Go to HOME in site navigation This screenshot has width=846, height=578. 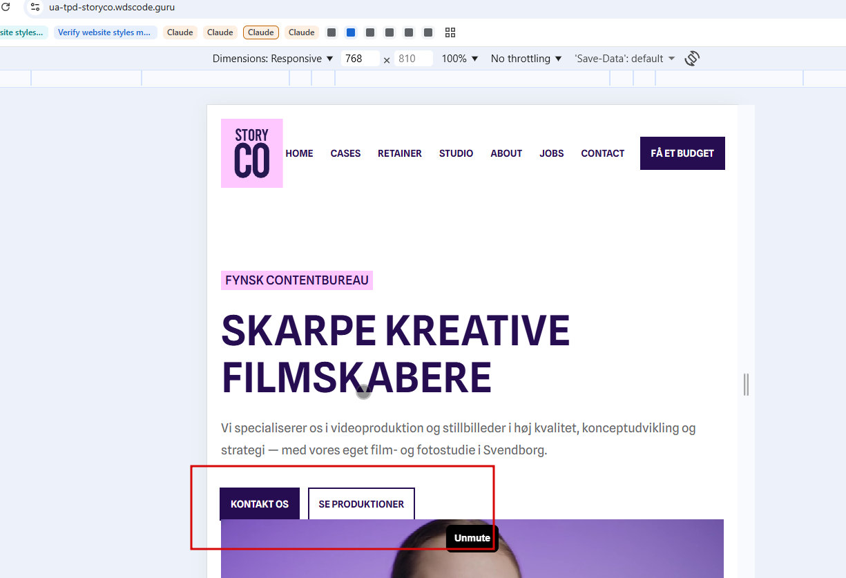point(299,153)
